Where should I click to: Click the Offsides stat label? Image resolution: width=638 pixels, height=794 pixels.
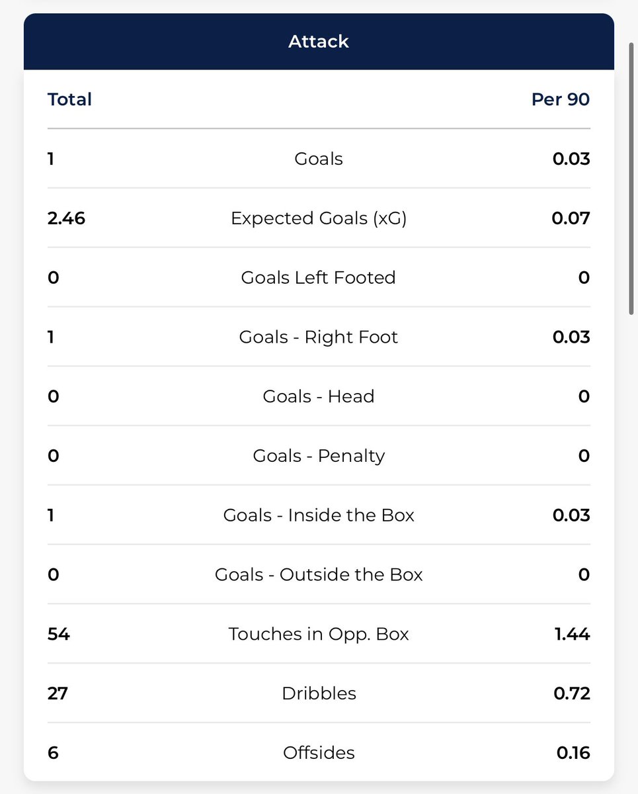[x=319, y=753]
